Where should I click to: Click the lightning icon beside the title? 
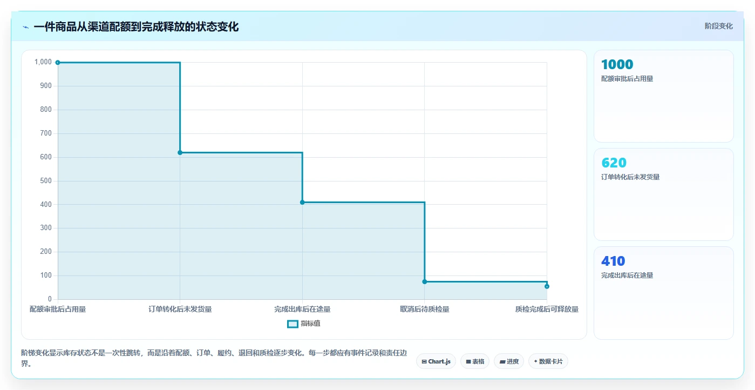coord(25,27)
